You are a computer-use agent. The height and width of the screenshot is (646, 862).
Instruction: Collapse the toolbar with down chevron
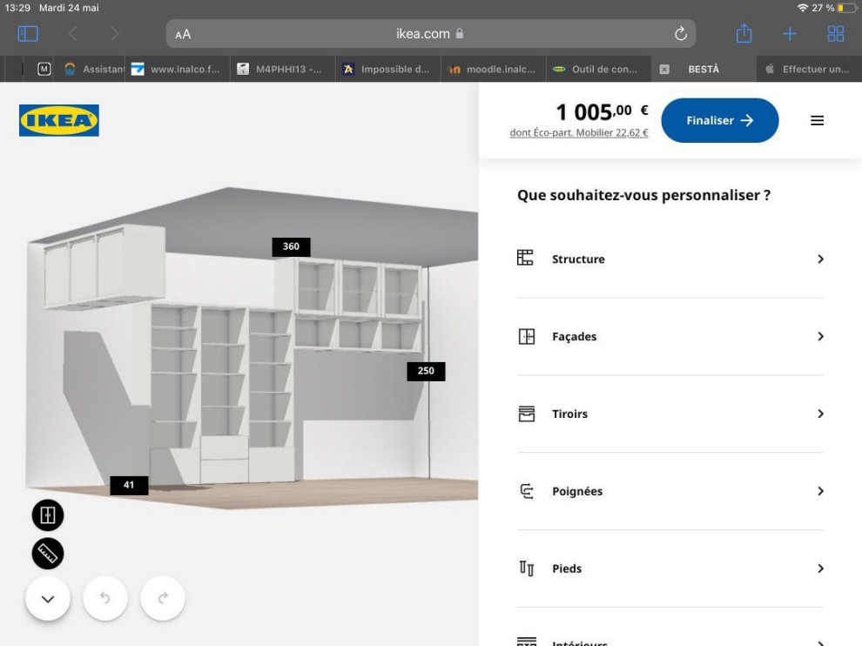48,599
